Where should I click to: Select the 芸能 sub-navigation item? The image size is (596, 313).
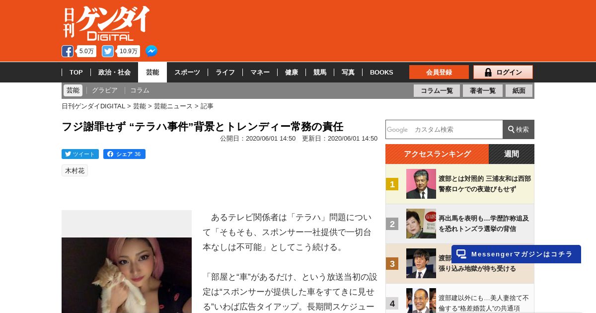point(73,90)
